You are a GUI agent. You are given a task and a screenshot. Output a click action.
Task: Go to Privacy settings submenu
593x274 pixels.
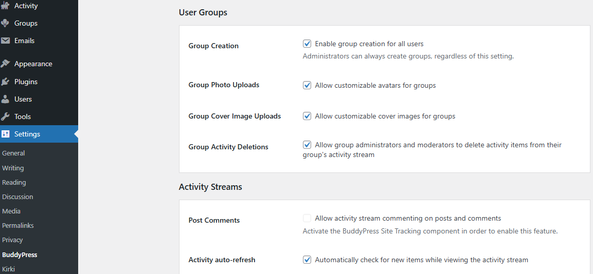pyautogui.click(x=12, y=240)
